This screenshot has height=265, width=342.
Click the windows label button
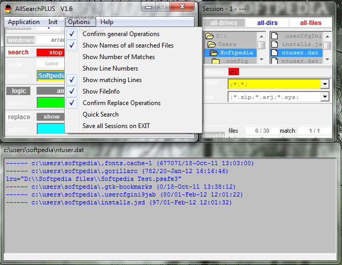pyautogui.click(x=20, y=40)
